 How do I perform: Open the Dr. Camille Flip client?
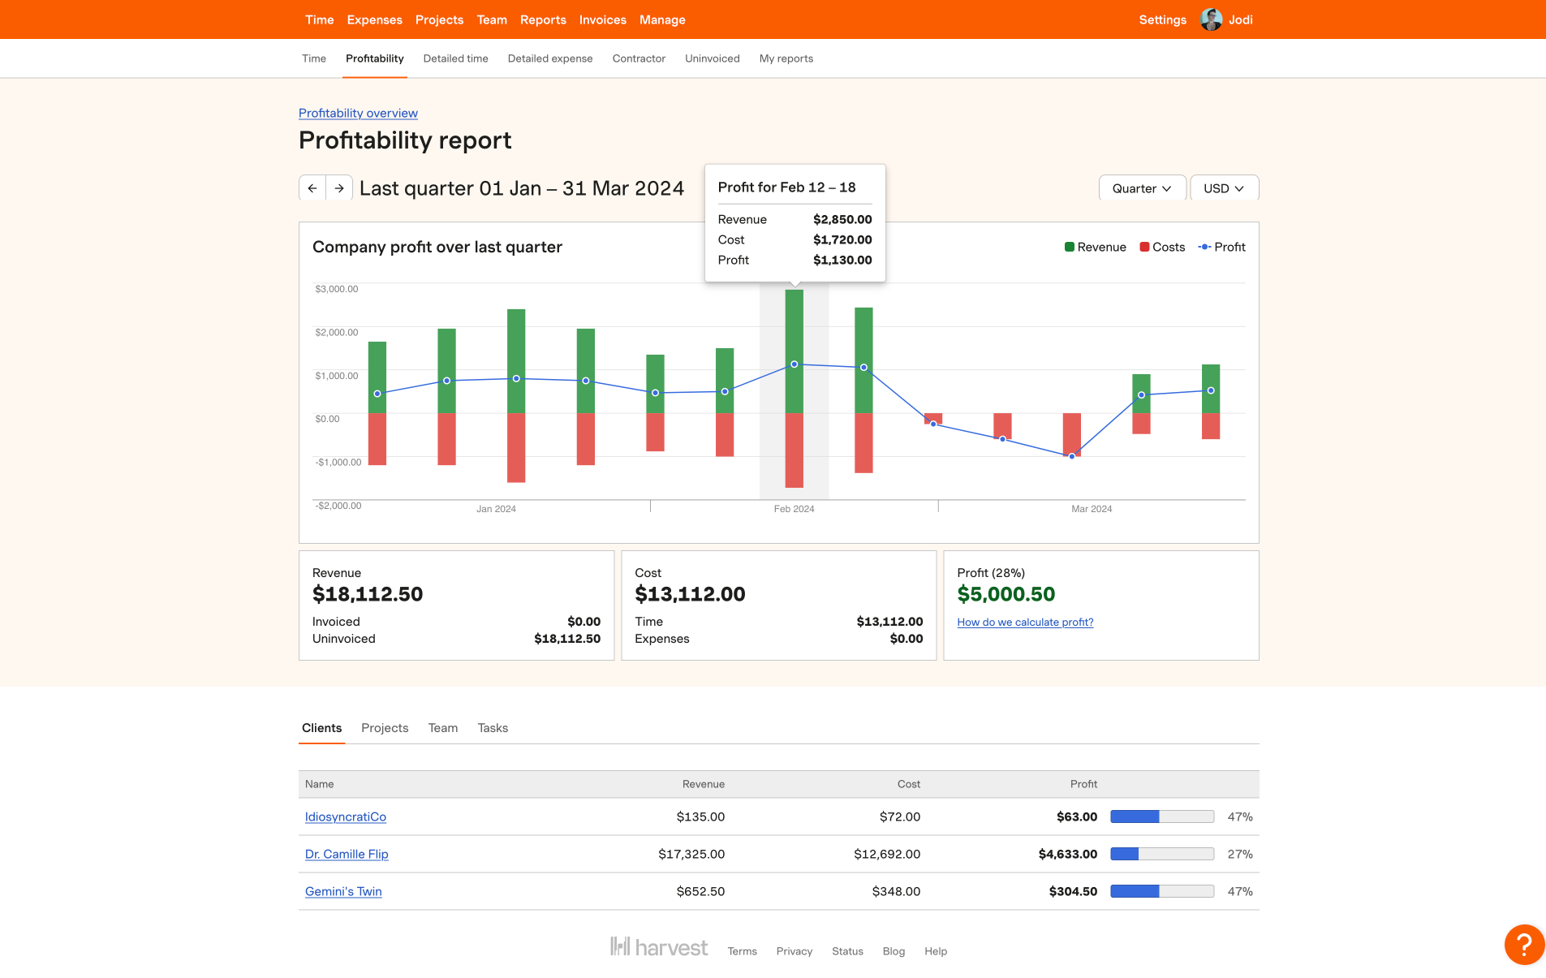347,854
